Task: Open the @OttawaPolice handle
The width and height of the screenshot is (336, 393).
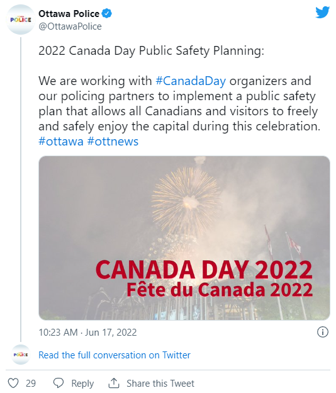Action: click(x=70, y=26)
